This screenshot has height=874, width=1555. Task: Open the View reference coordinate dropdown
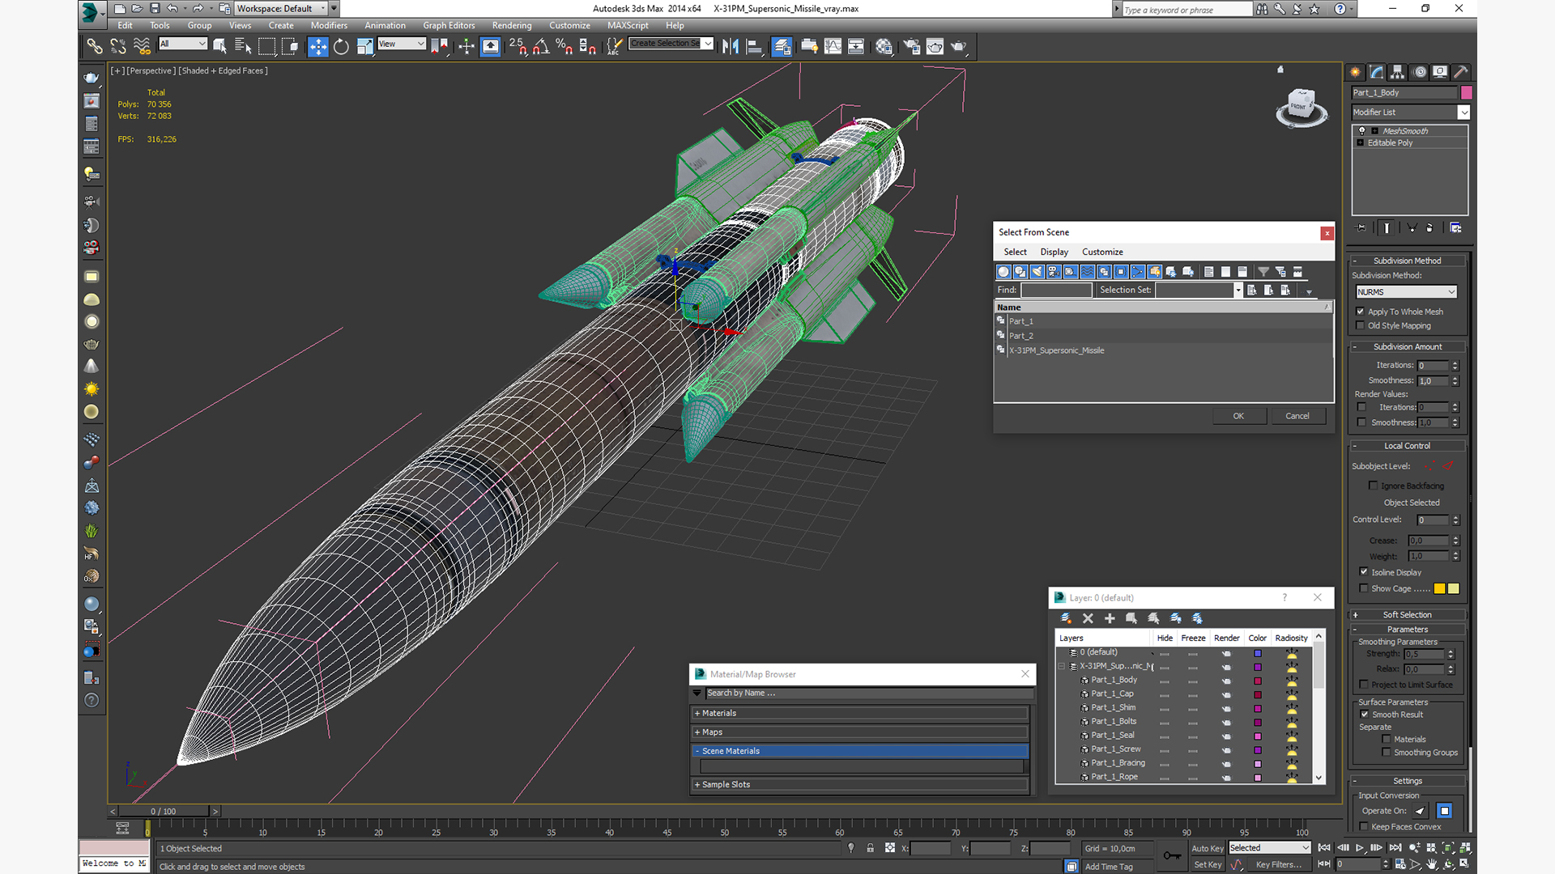click(401, 44)
